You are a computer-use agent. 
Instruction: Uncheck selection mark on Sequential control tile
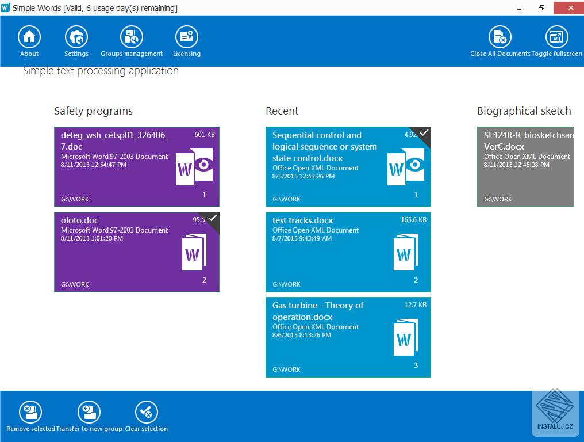[424, 133]
